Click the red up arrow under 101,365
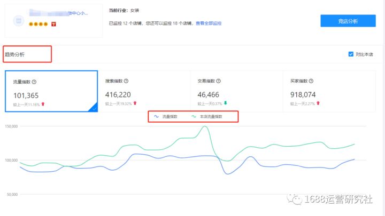Image resolution: width=385 pixels, height=216 pixels. (x=43, y=104)
